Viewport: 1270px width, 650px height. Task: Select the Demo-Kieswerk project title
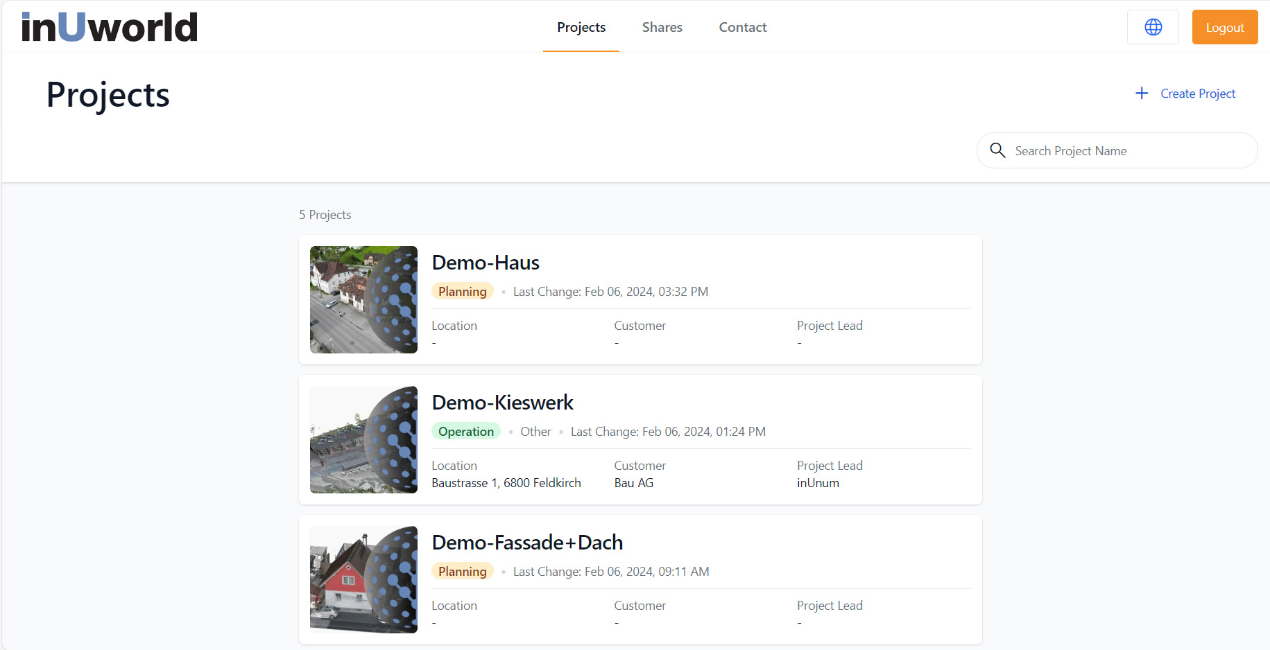click(x=502, y=403)
